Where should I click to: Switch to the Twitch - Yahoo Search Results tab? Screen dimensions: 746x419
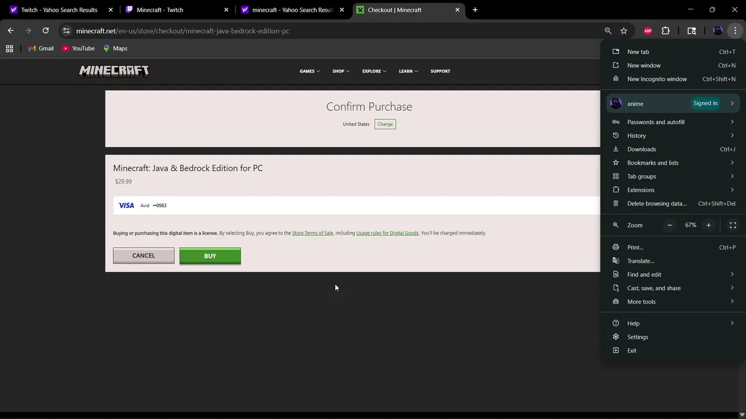coord(60,10)
